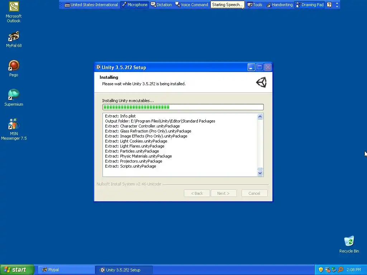Click the Next button in setup
Screen dimensions: 367x275
coord(224,193)
